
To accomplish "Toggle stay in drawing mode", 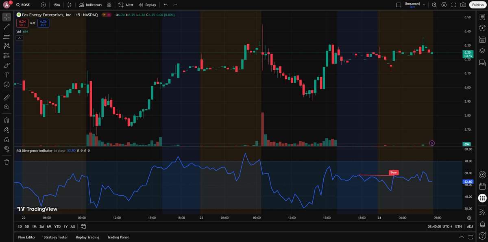I will tap(7, 130).
